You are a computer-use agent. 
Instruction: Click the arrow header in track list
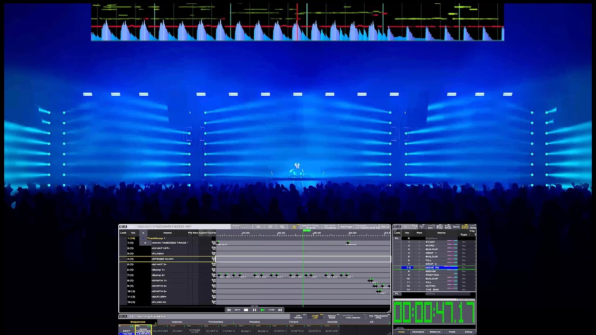point(143,233)
